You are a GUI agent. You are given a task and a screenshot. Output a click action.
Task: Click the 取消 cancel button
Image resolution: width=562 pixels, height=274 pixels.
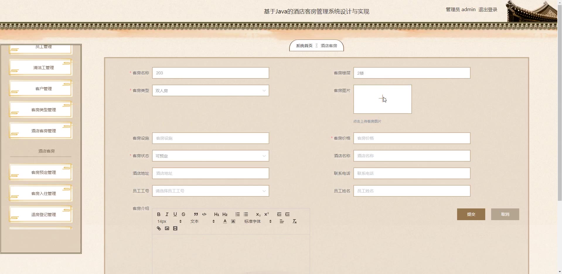pyautogui.click(x=505, y=214)
